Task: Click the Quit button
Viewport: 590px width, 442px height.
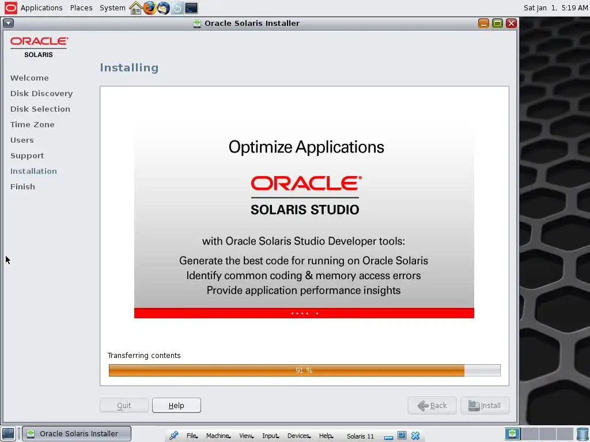Action: tap(124, 406)
